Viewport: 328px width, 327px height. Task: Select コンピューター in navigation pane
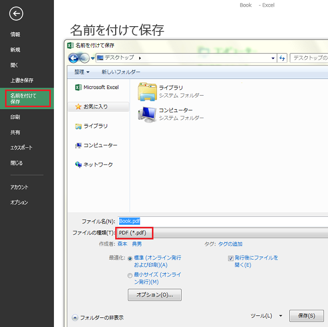(x=96, y=145)
